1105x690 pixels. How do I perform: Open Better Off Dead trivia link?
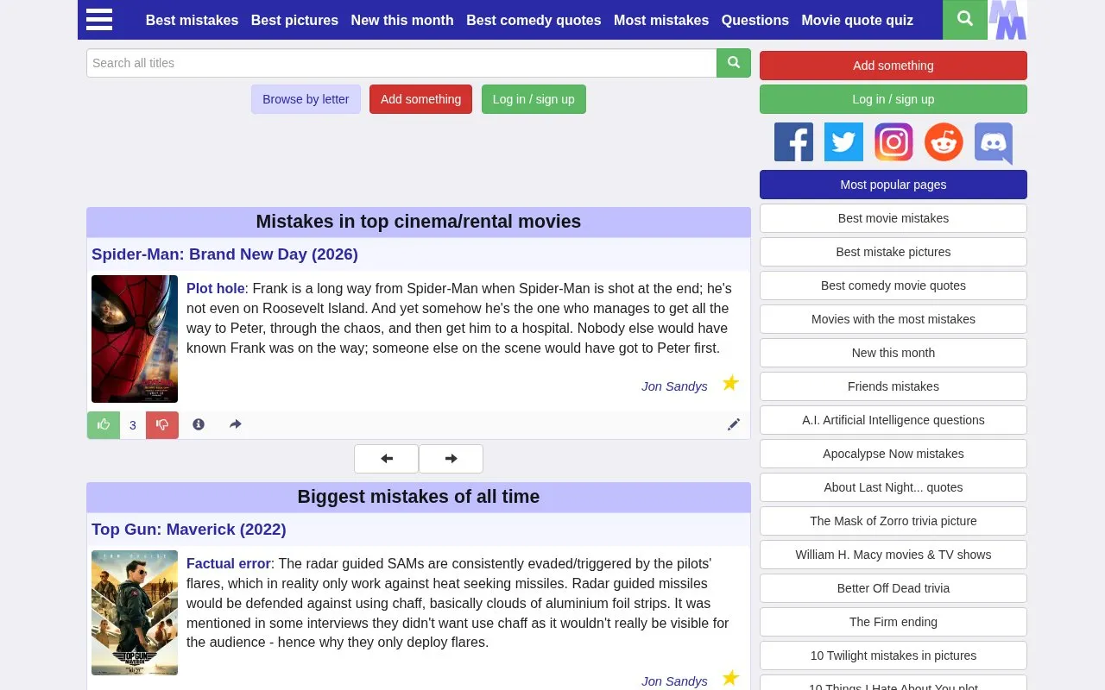893,588
